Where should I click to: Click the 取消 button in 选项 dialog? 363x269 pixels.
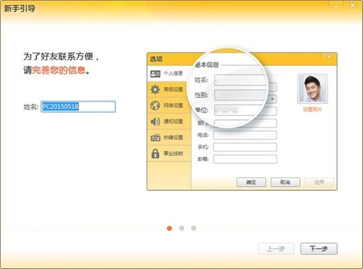(285, 182)
